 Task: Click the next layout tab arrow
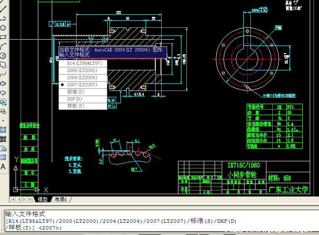24,199
